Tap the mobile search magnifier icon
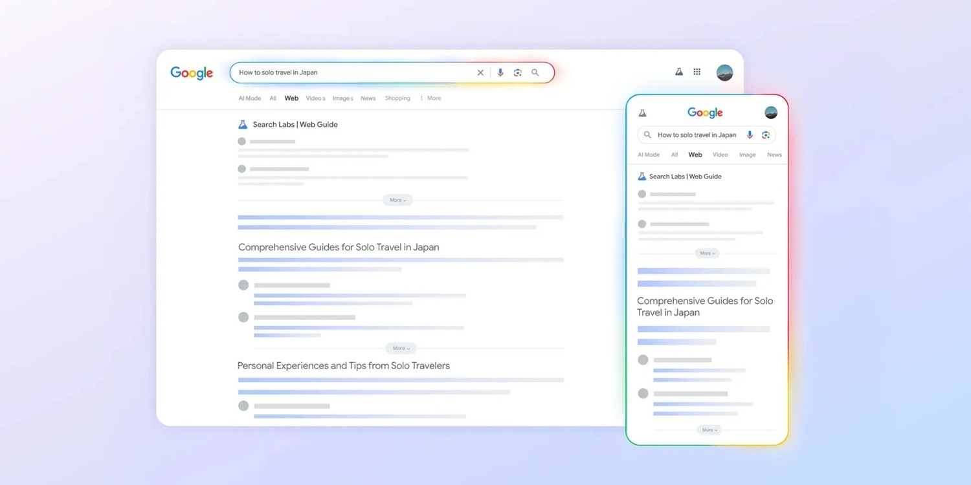 (x=647, y=135)
